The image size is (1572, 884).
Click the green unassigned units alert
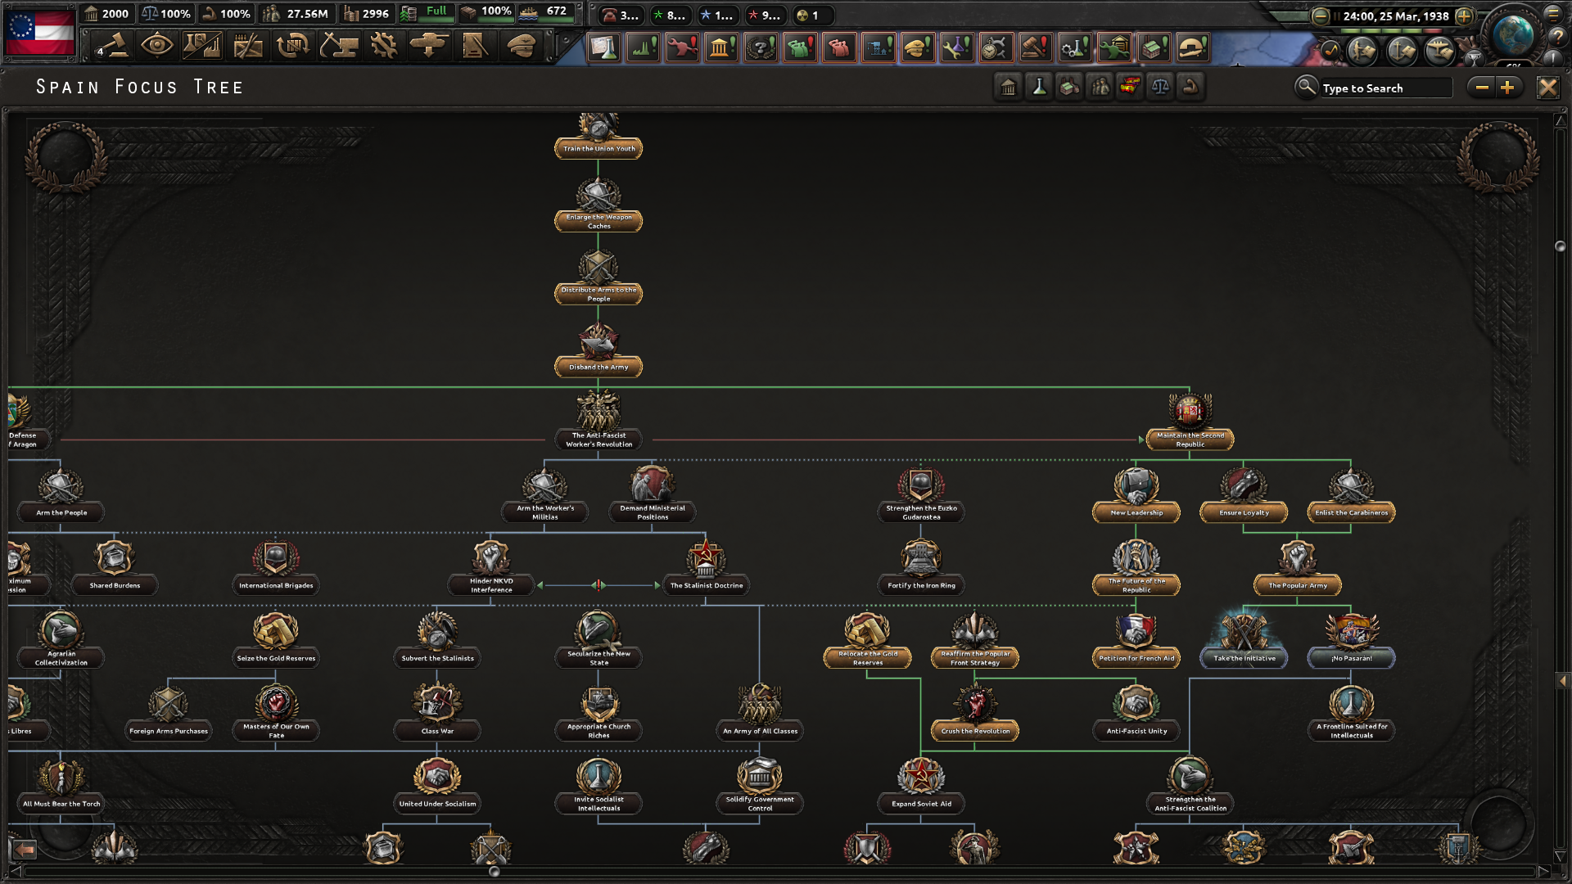pyautogui.click(x=800, y=47)
